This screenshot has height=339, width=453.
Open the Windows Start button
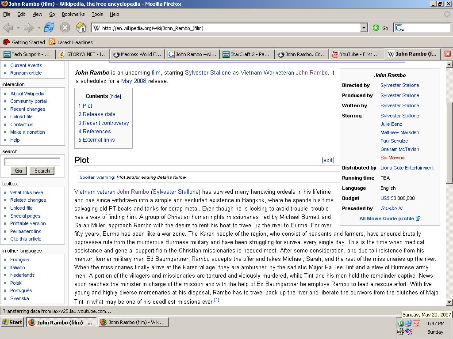pos(12,322)
